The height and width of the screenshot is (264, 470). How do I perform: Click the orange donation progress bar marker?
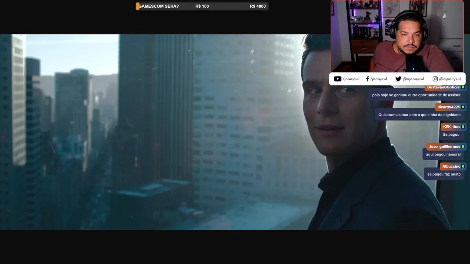click(137, 6)
